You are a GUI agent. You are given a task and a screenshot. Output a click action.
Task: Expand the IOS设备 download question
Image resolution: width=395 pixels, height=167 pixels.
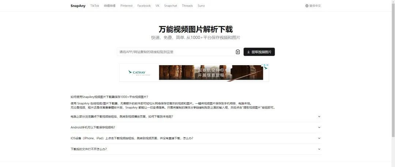[x=196, y=138]
